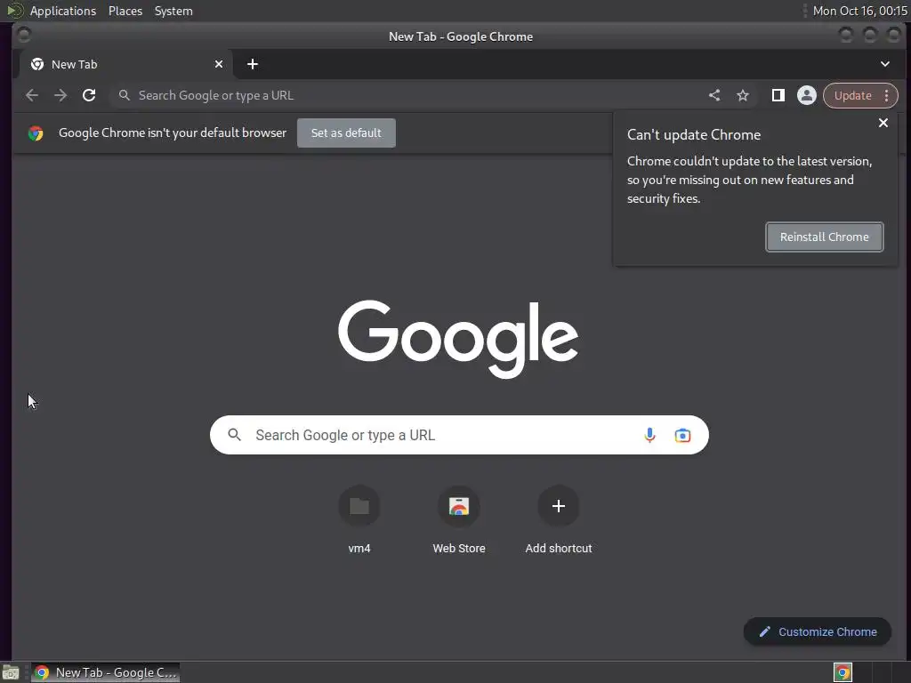Viewport: 911px width, 683px height.
Task: Go back using the back arrow
Action: point(32,95)
